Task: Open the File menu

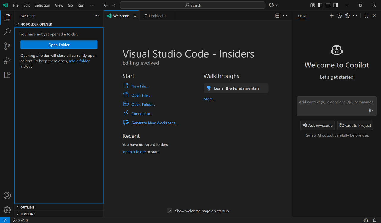Action: (x=16, y=5)
